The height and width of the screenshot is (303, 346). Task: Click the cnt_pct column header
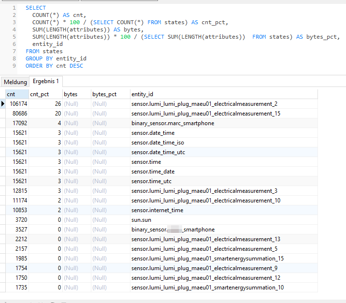coord(46,94)
